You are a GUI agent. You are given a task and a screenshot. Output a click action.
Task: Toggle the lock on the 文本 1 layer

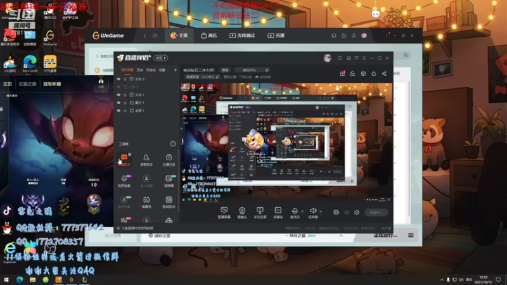click(x=125, y=94)
